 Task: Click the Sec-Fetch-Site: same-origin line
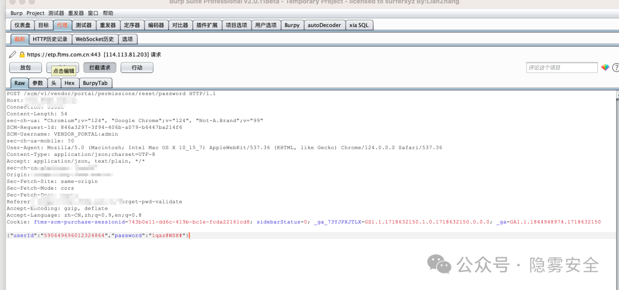(x=52, y=181)
